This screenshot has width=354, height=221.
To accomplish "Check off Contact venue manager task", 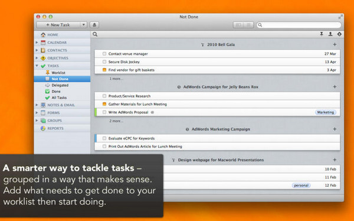I will [x=104, y=54].
